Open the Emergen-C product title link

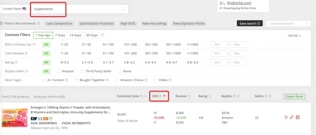[71, 110]
